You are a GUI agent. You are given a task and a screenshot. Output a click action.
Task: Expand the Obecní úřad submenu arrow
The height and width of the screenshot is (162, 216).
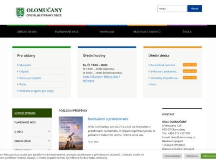(49, 141)
